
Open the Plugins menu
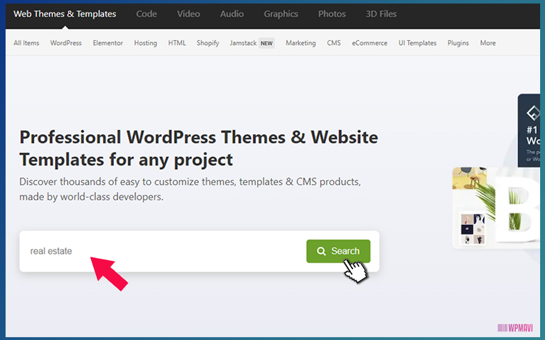coord(458,43)
